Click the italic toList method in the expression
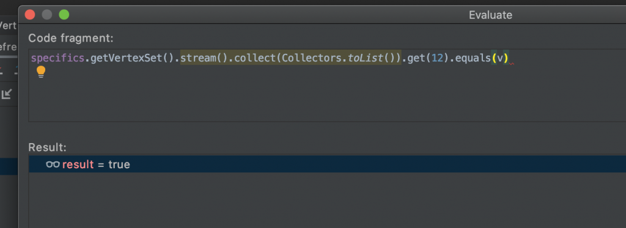 (366, 58)
